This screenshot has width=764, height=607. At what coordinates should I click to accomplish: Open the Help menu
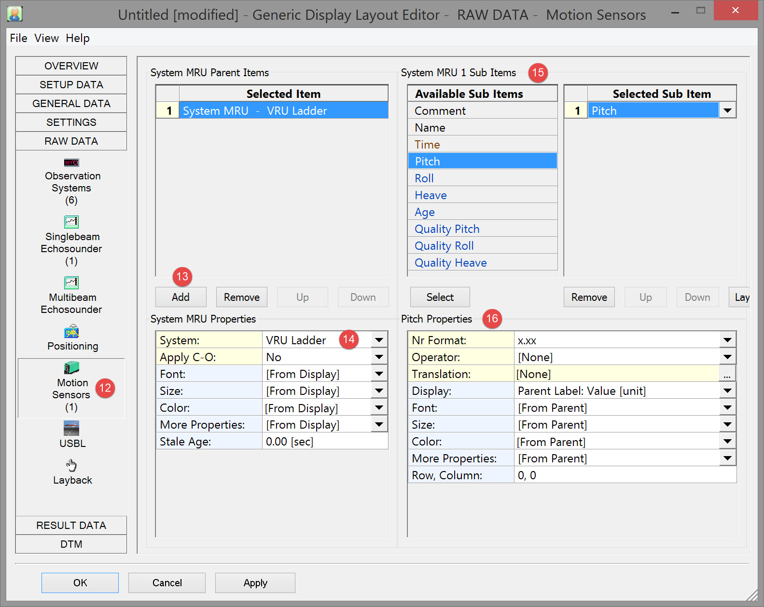78,38
